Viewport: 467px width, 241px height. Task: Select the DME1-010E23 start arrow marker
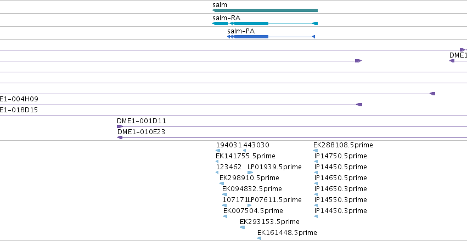pyautogui.click(x=120, y=137)
